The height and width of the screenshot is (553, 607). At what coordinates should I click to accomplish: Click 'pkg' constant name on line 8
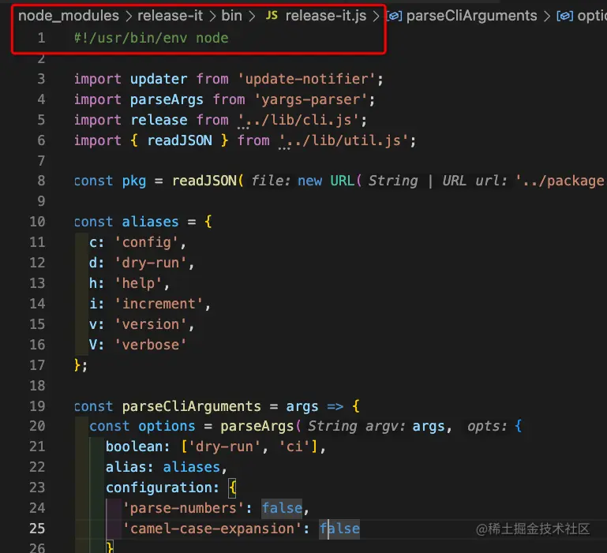point(134,181)
